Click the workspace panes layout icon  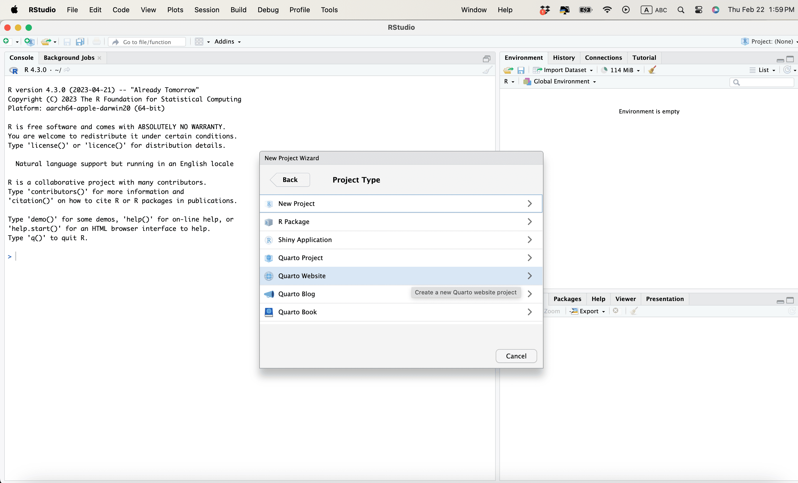[199, 41]
